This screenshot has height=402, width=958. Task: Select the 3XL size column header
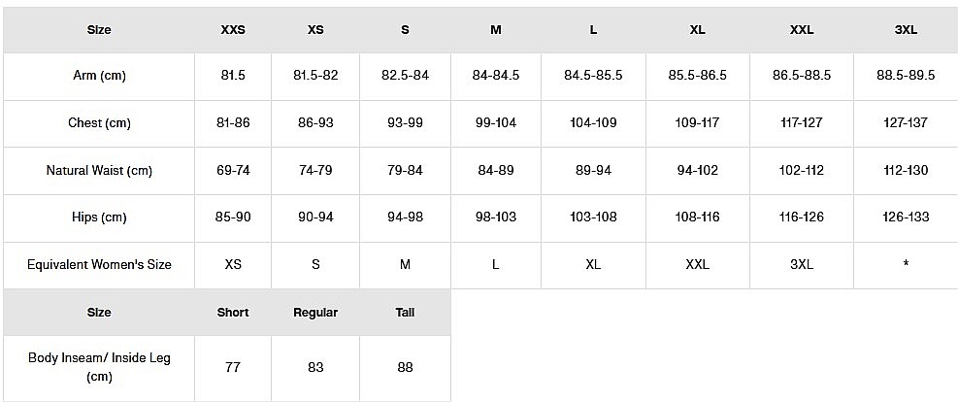pos(906,30)
